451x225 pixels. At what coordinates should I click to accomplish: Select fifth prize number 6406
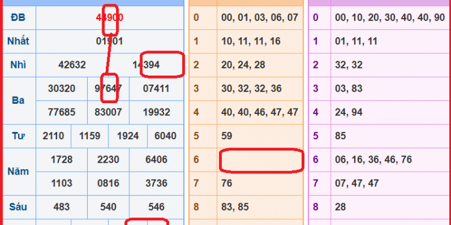click(156, 160)
